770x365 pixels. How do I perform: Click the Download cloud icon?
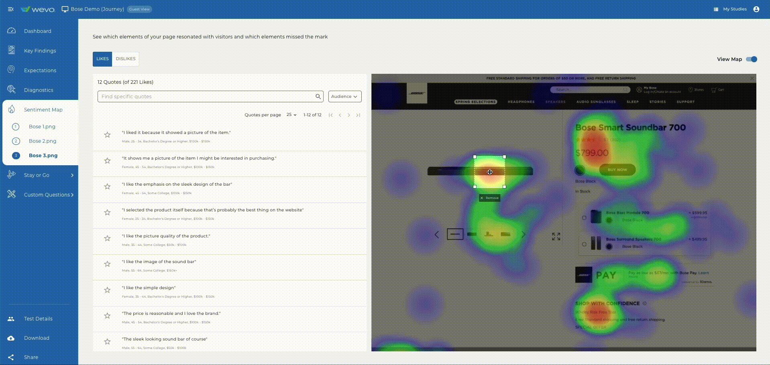coord(11,338)
